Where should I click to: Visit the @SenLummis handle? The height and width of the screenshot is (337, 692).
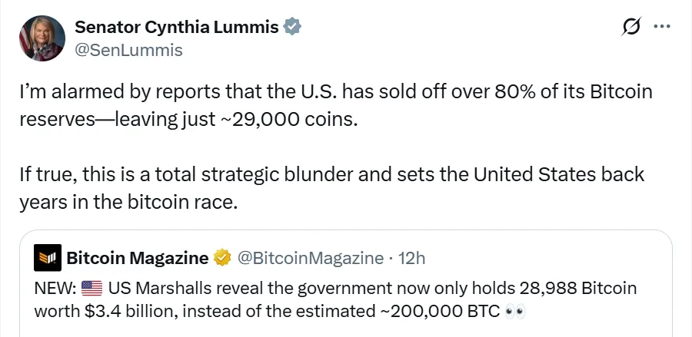pos(128,50)
